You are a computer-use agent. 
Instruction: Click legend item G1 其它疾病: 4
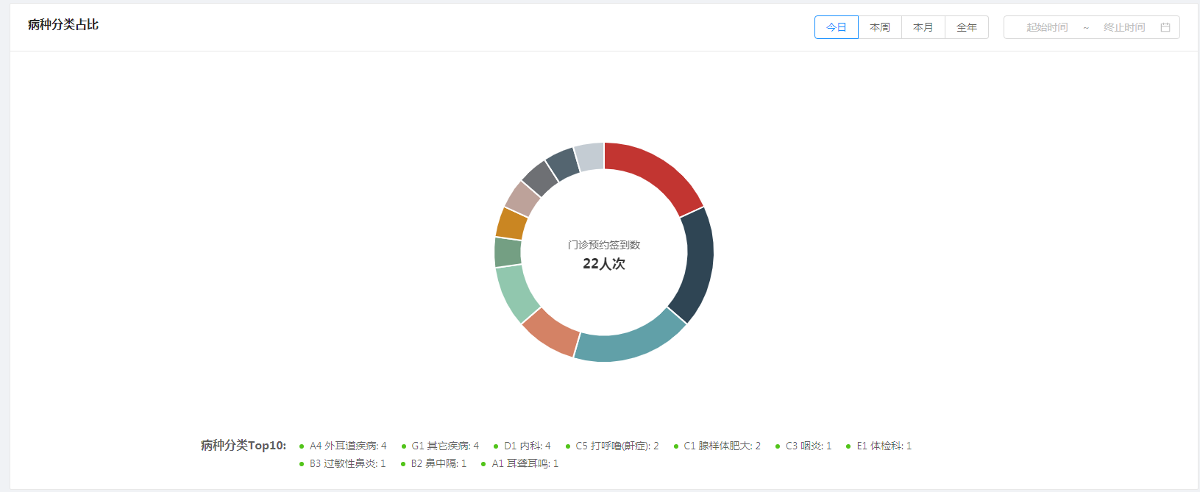coord(440,446)
